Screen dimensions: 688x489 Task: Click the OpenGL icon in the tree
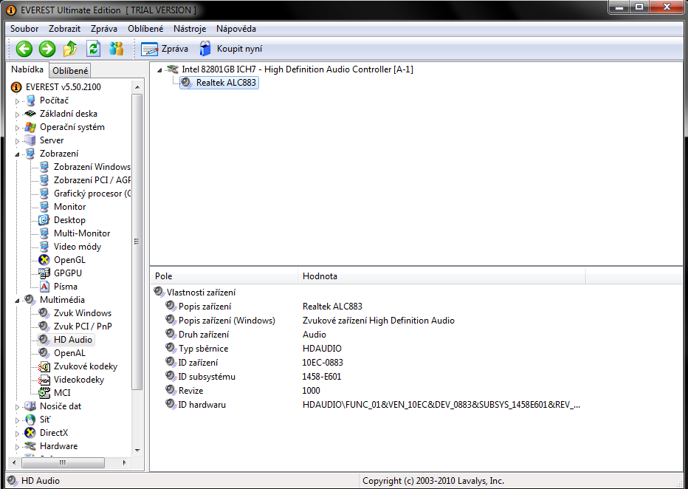(44, 260)
